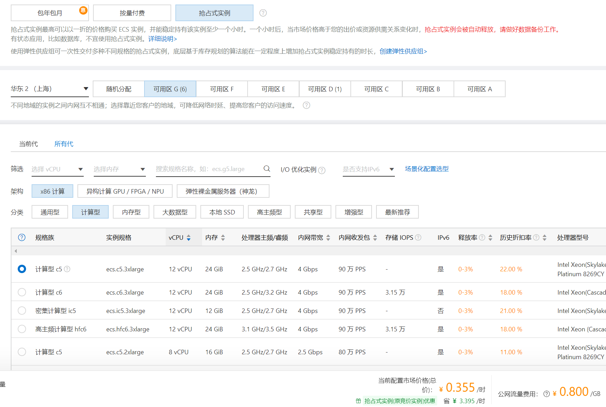Screen dimensions: 606x407
Task: Sort by 内存 column arrows
Action: point(223,238)
